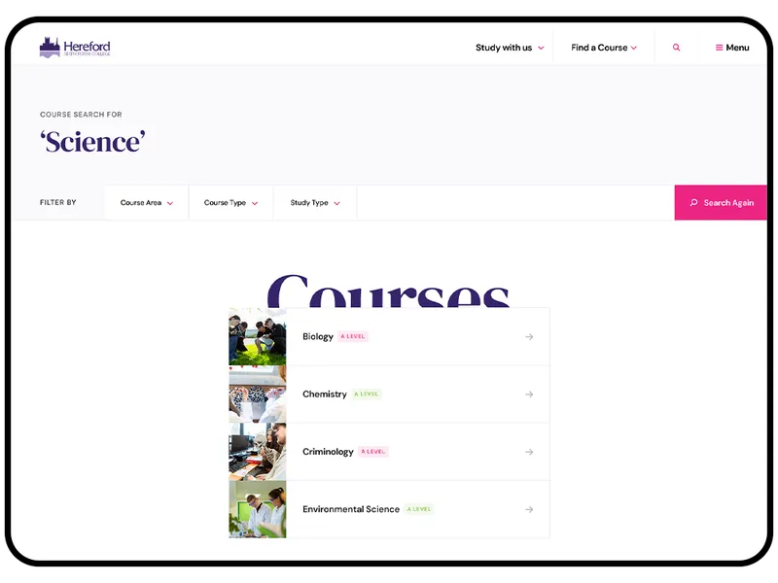Click the arrow next to Criminology course
778x583 pixels.
(528, 451)
